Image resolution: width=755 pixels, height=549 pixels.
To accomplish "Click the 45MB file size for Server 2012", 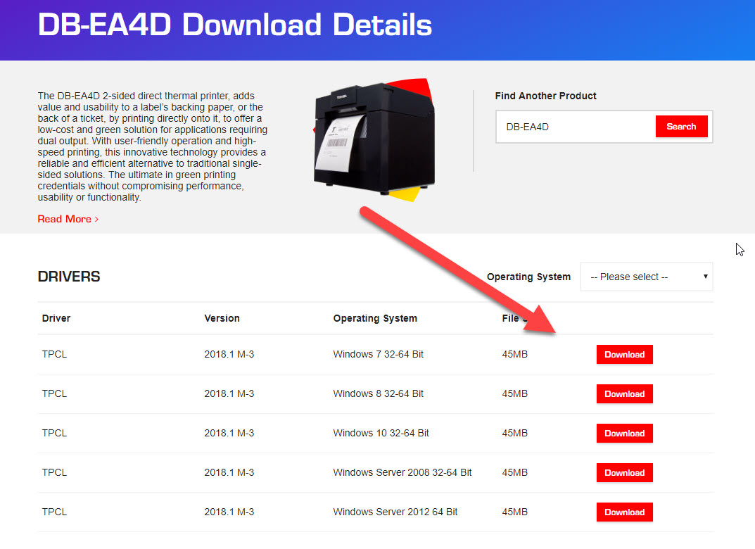I will point(515,512).
